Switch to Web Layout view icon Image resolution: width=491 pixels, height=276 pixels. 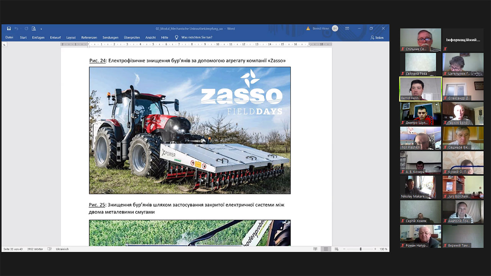pos(336,249)
